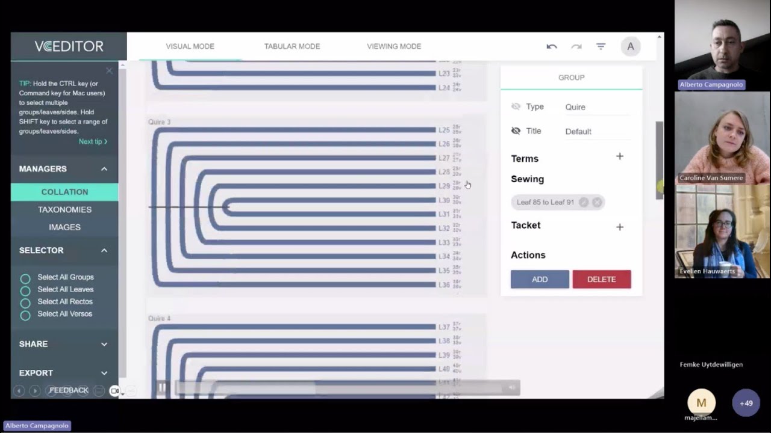Collapse the Selector section
The image size is (771, 433).
pyautogui.click(x=104, y=250)
